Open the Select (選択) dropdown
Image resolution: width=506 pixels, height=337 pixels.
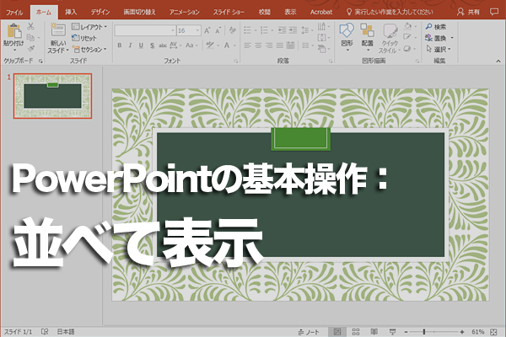point(439,50)
